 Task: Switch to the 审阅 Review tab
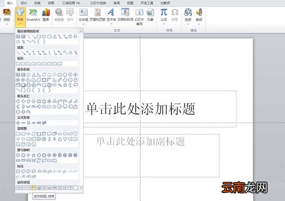click(x=116, y=3)
